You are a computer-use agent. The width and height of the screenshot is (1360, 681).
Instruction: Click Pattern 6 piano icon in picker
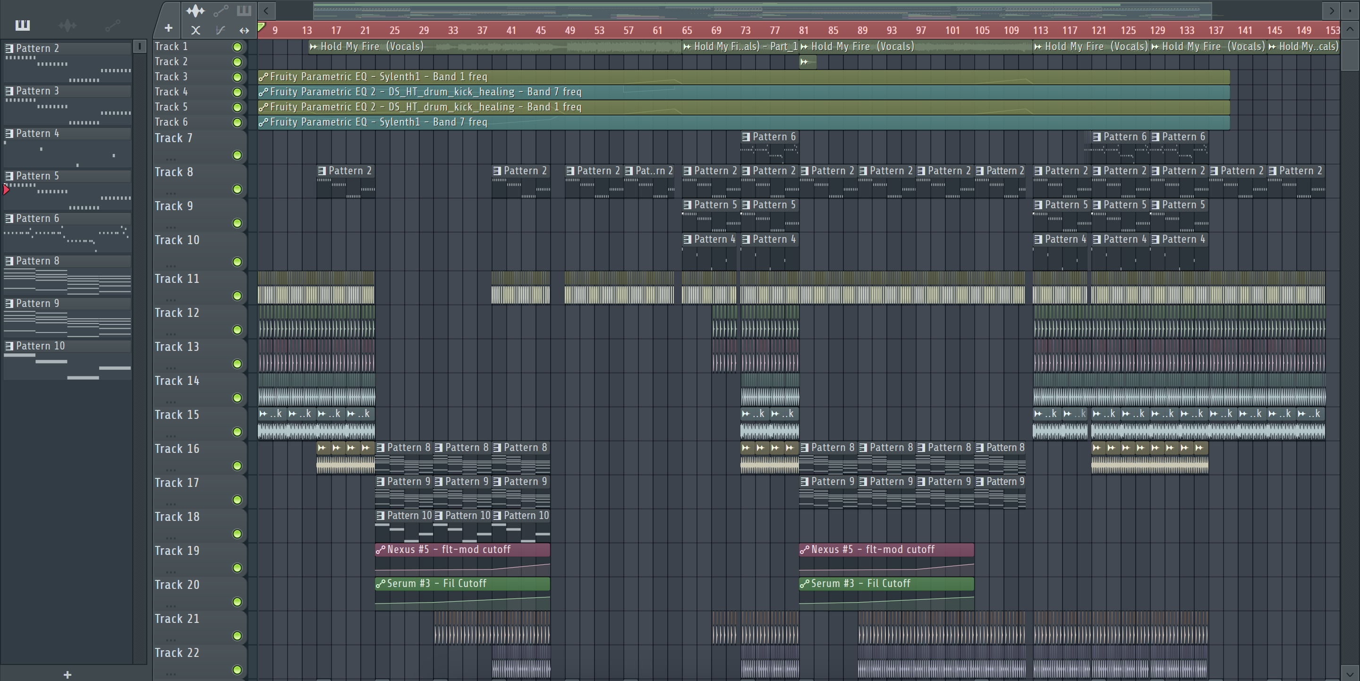(x=9, y=219)
